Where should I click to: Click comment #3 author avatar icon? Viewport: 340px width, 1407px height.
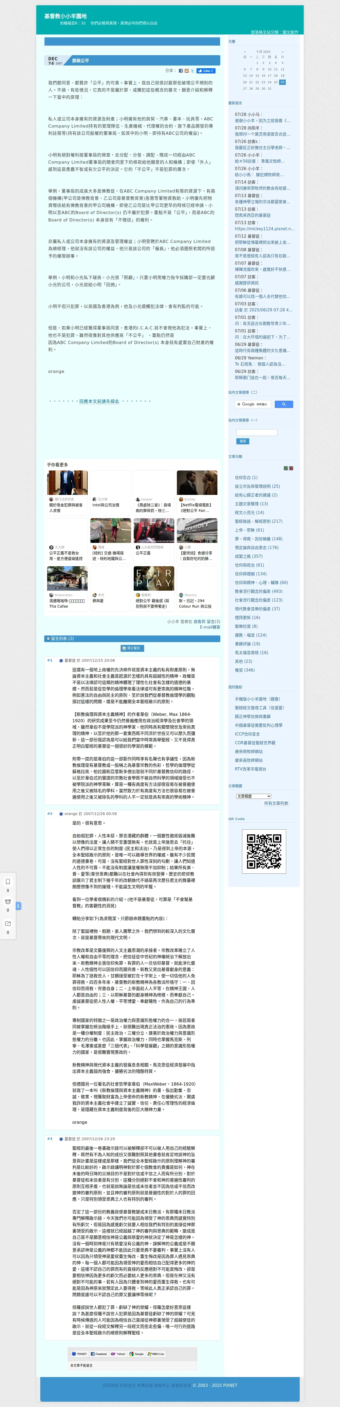[61, 1139]
